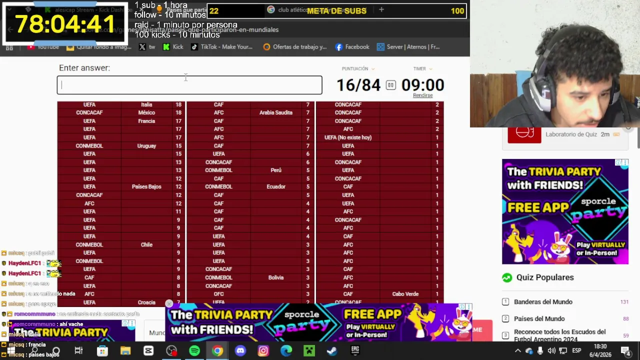640x360 pixels.
Task: Click the México answer cell
Action: [146, 112]
